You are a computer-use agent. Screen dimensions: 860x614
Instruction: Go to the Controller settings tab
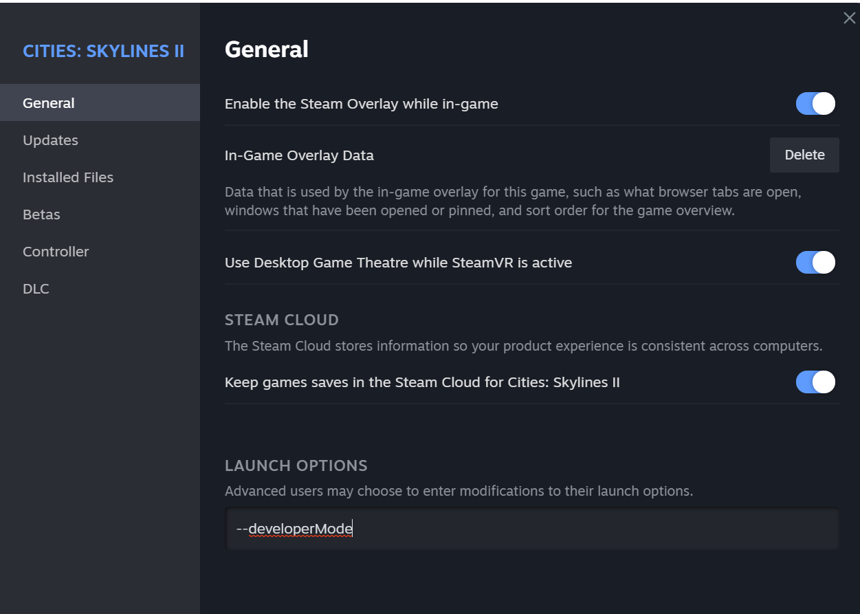click(56, 252)
